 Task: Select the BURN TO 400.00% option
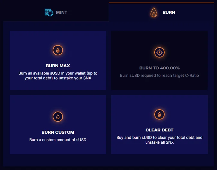click(159, 68)
